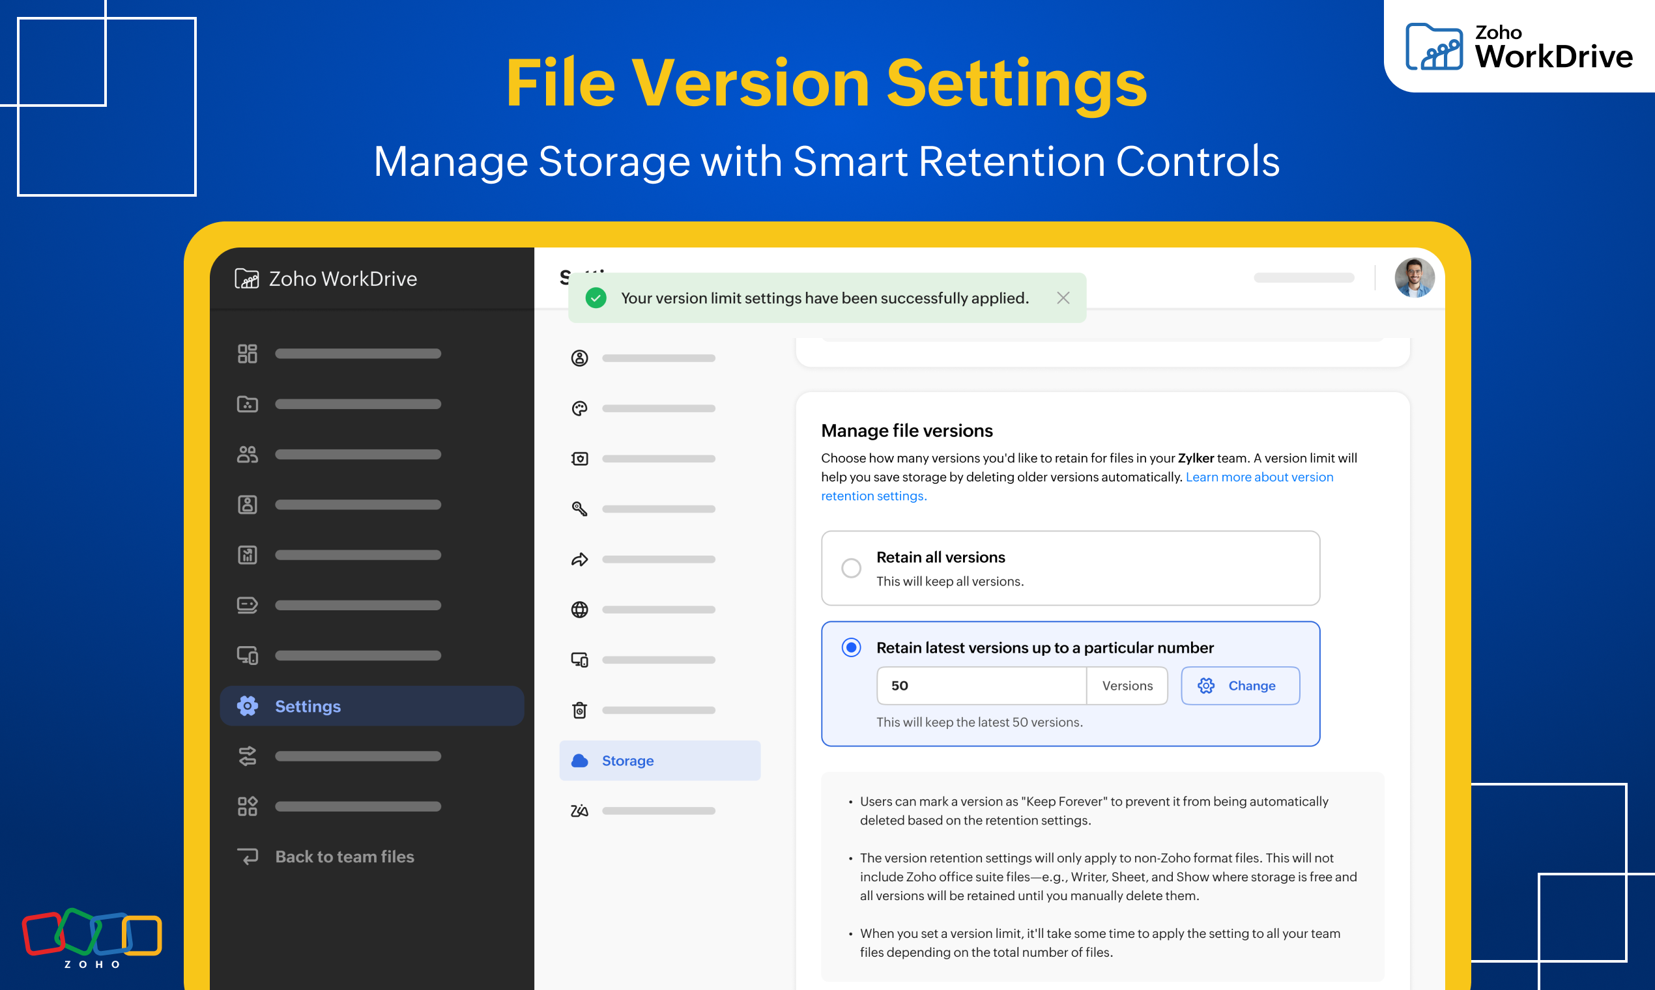Open the palette theme icon in settings list
1655x990 pixels.
click(x=579, y=408)
